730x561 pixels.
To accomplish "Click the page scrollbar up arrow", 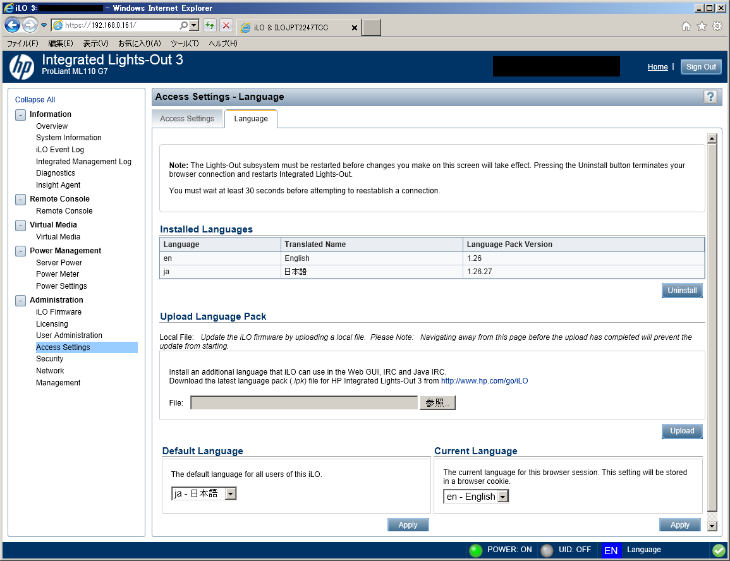I will click(x=712, y=138).
